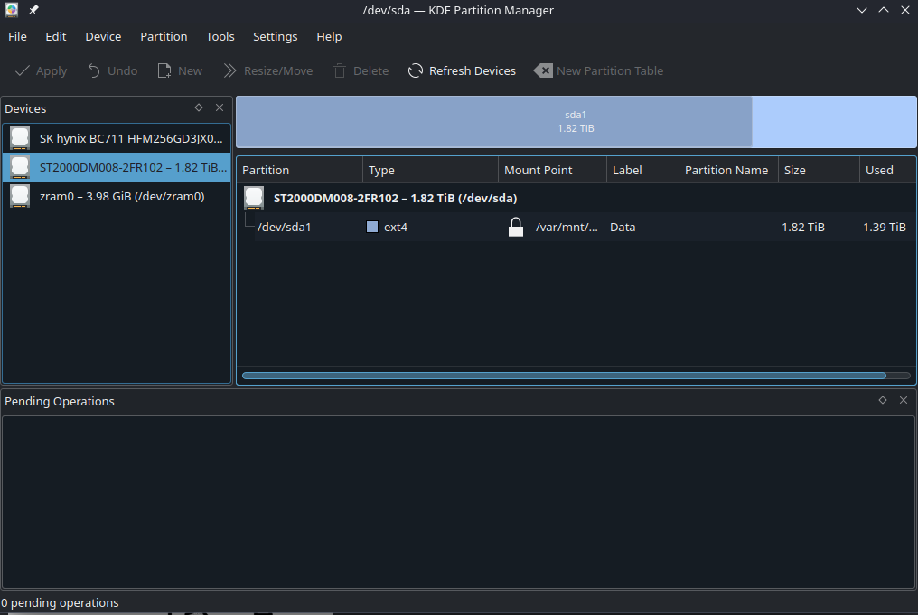
Task: Sort by Mount Point column header
Action: [552, 171]
